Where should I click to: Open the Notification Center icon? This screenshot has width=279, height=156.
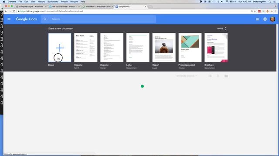coord(275,2)
